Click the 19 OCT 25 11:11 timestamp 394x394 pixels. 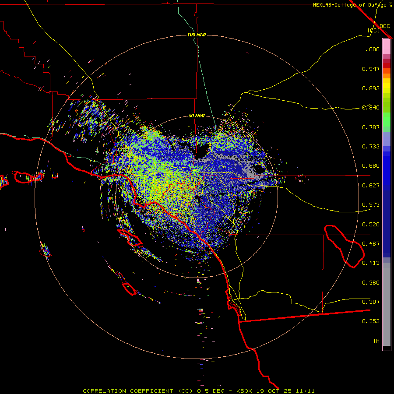tap(285, 391)
